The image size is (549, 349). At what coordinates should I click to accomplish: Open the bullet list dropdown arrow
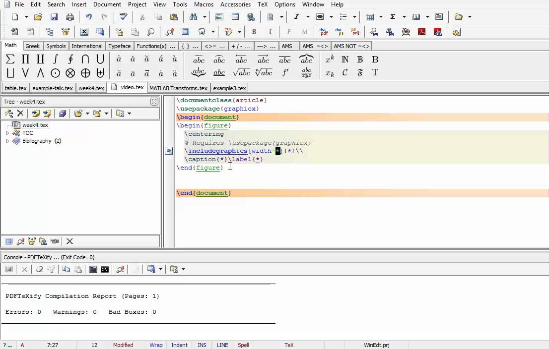pos(354,17)
